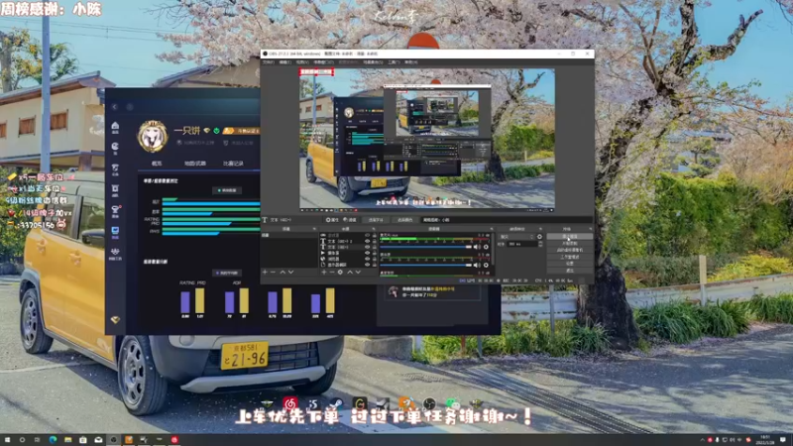
Task: Open the transition type dropdown in OBS
Action: [516, 237]
